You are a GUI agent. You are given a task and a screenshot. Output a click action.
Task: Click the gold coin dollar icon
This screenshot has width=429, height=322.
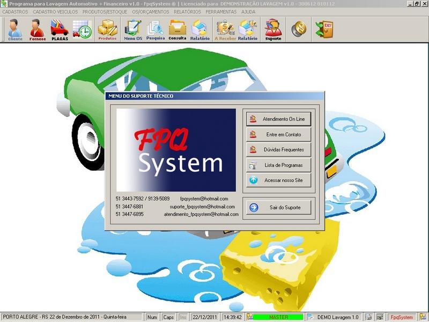tap(299, 29)
